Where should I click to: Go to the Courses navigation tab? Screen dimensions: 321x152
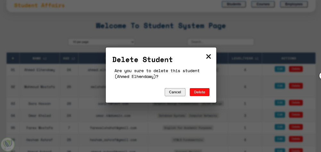click(263, 4)
